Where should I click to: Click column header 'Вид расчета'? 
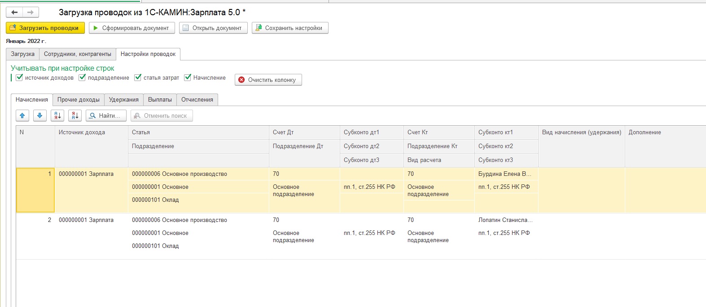[439, 160]
